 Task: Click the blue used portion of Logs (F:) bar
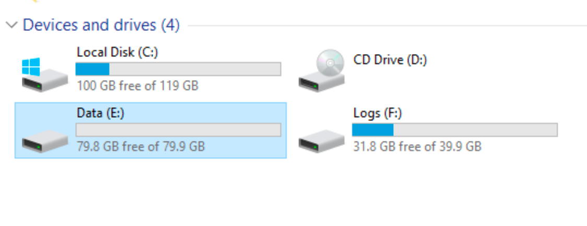coord(373,130)
